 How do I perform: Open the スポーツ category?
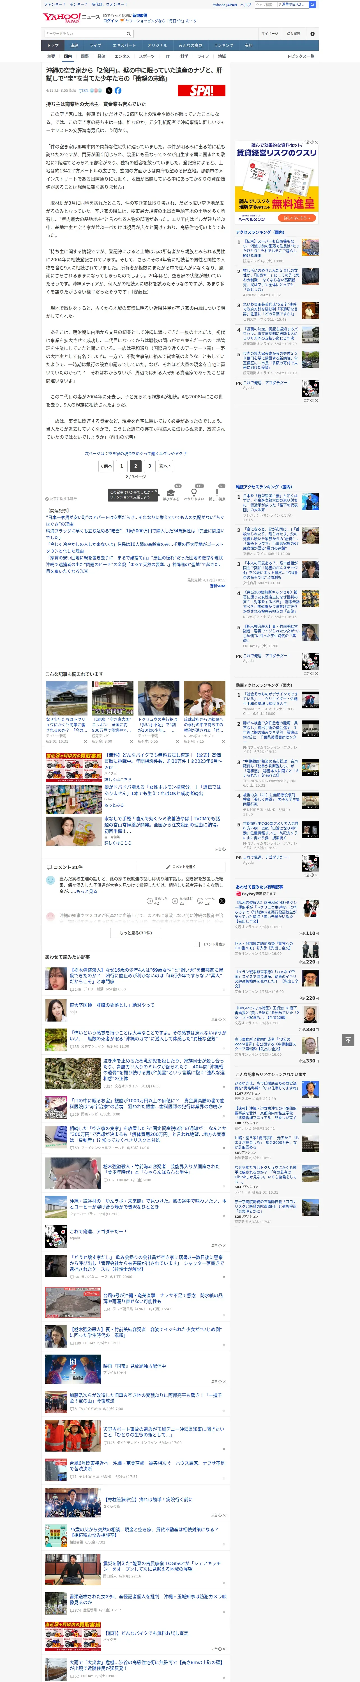click(x=147, y=57)
